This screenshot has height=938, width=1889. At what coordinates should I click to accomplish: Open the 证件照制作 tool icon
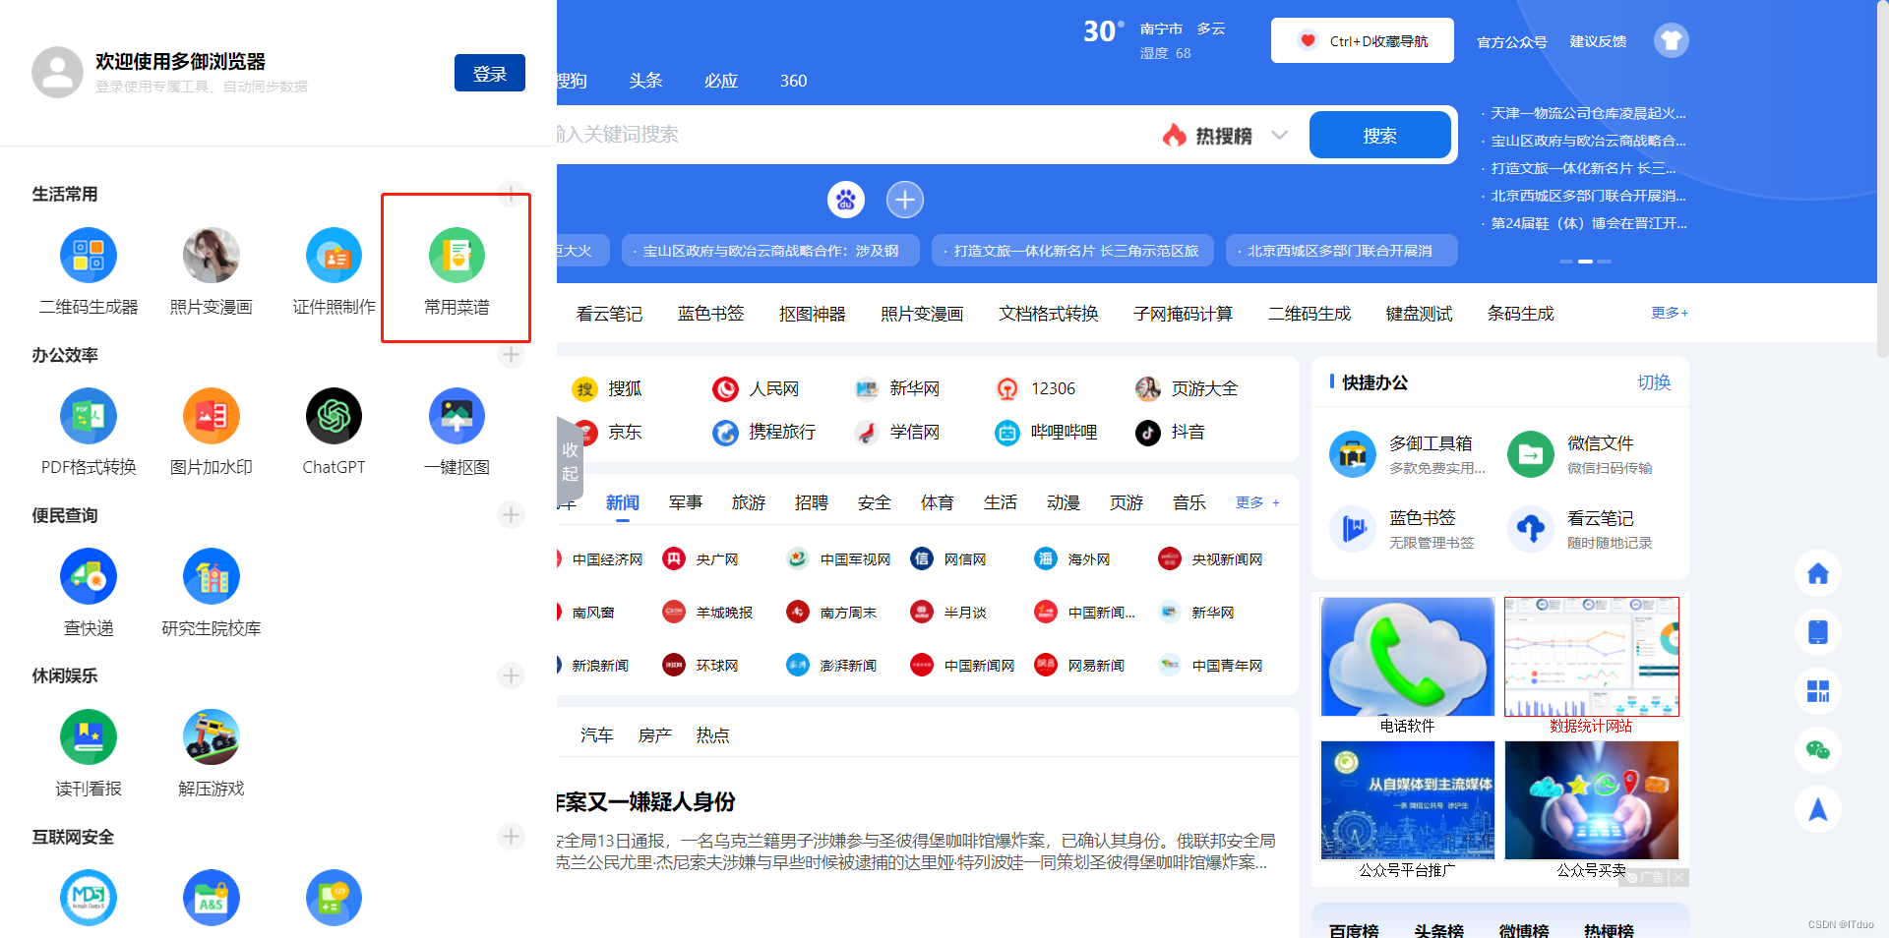click(x=334, y=255)
